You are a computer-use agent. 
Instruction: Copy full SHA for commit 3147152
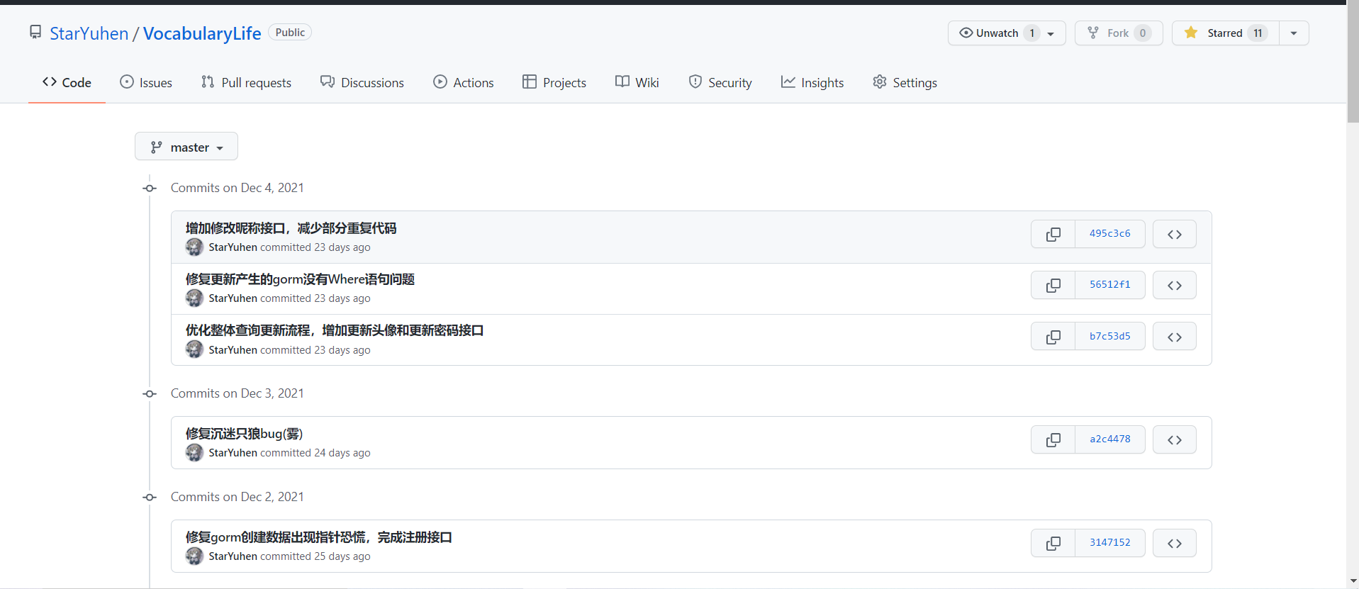pos(1053,543)
